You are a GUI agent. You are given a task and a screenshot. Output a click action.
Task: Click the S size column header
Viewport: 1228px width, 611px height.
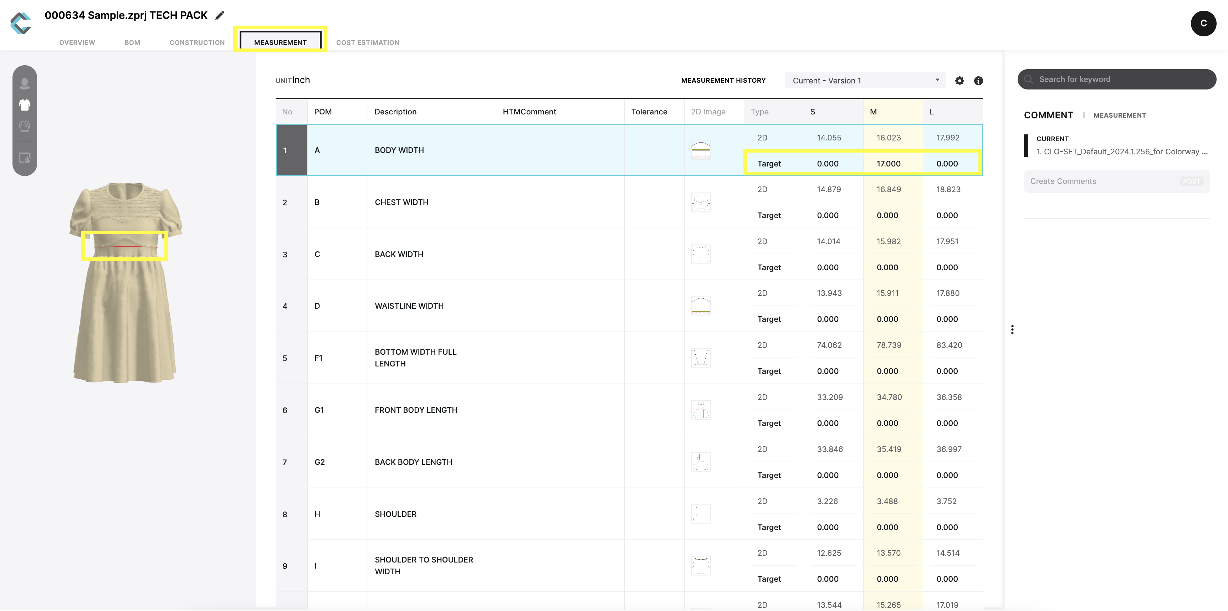[x=833, y=112]
